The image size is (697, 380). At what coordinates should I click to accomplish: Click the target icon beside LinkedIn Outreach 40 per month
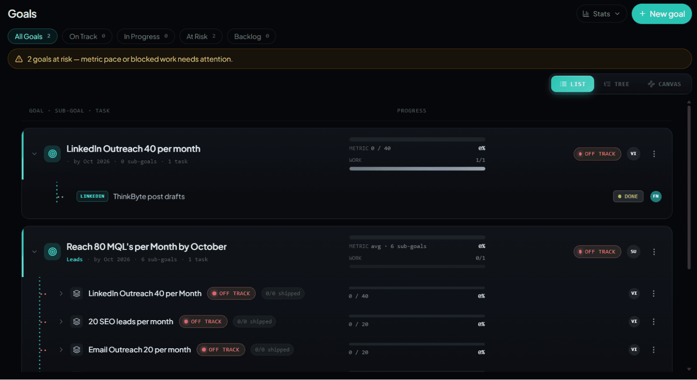pyautogui.click(x=52, y=153)
